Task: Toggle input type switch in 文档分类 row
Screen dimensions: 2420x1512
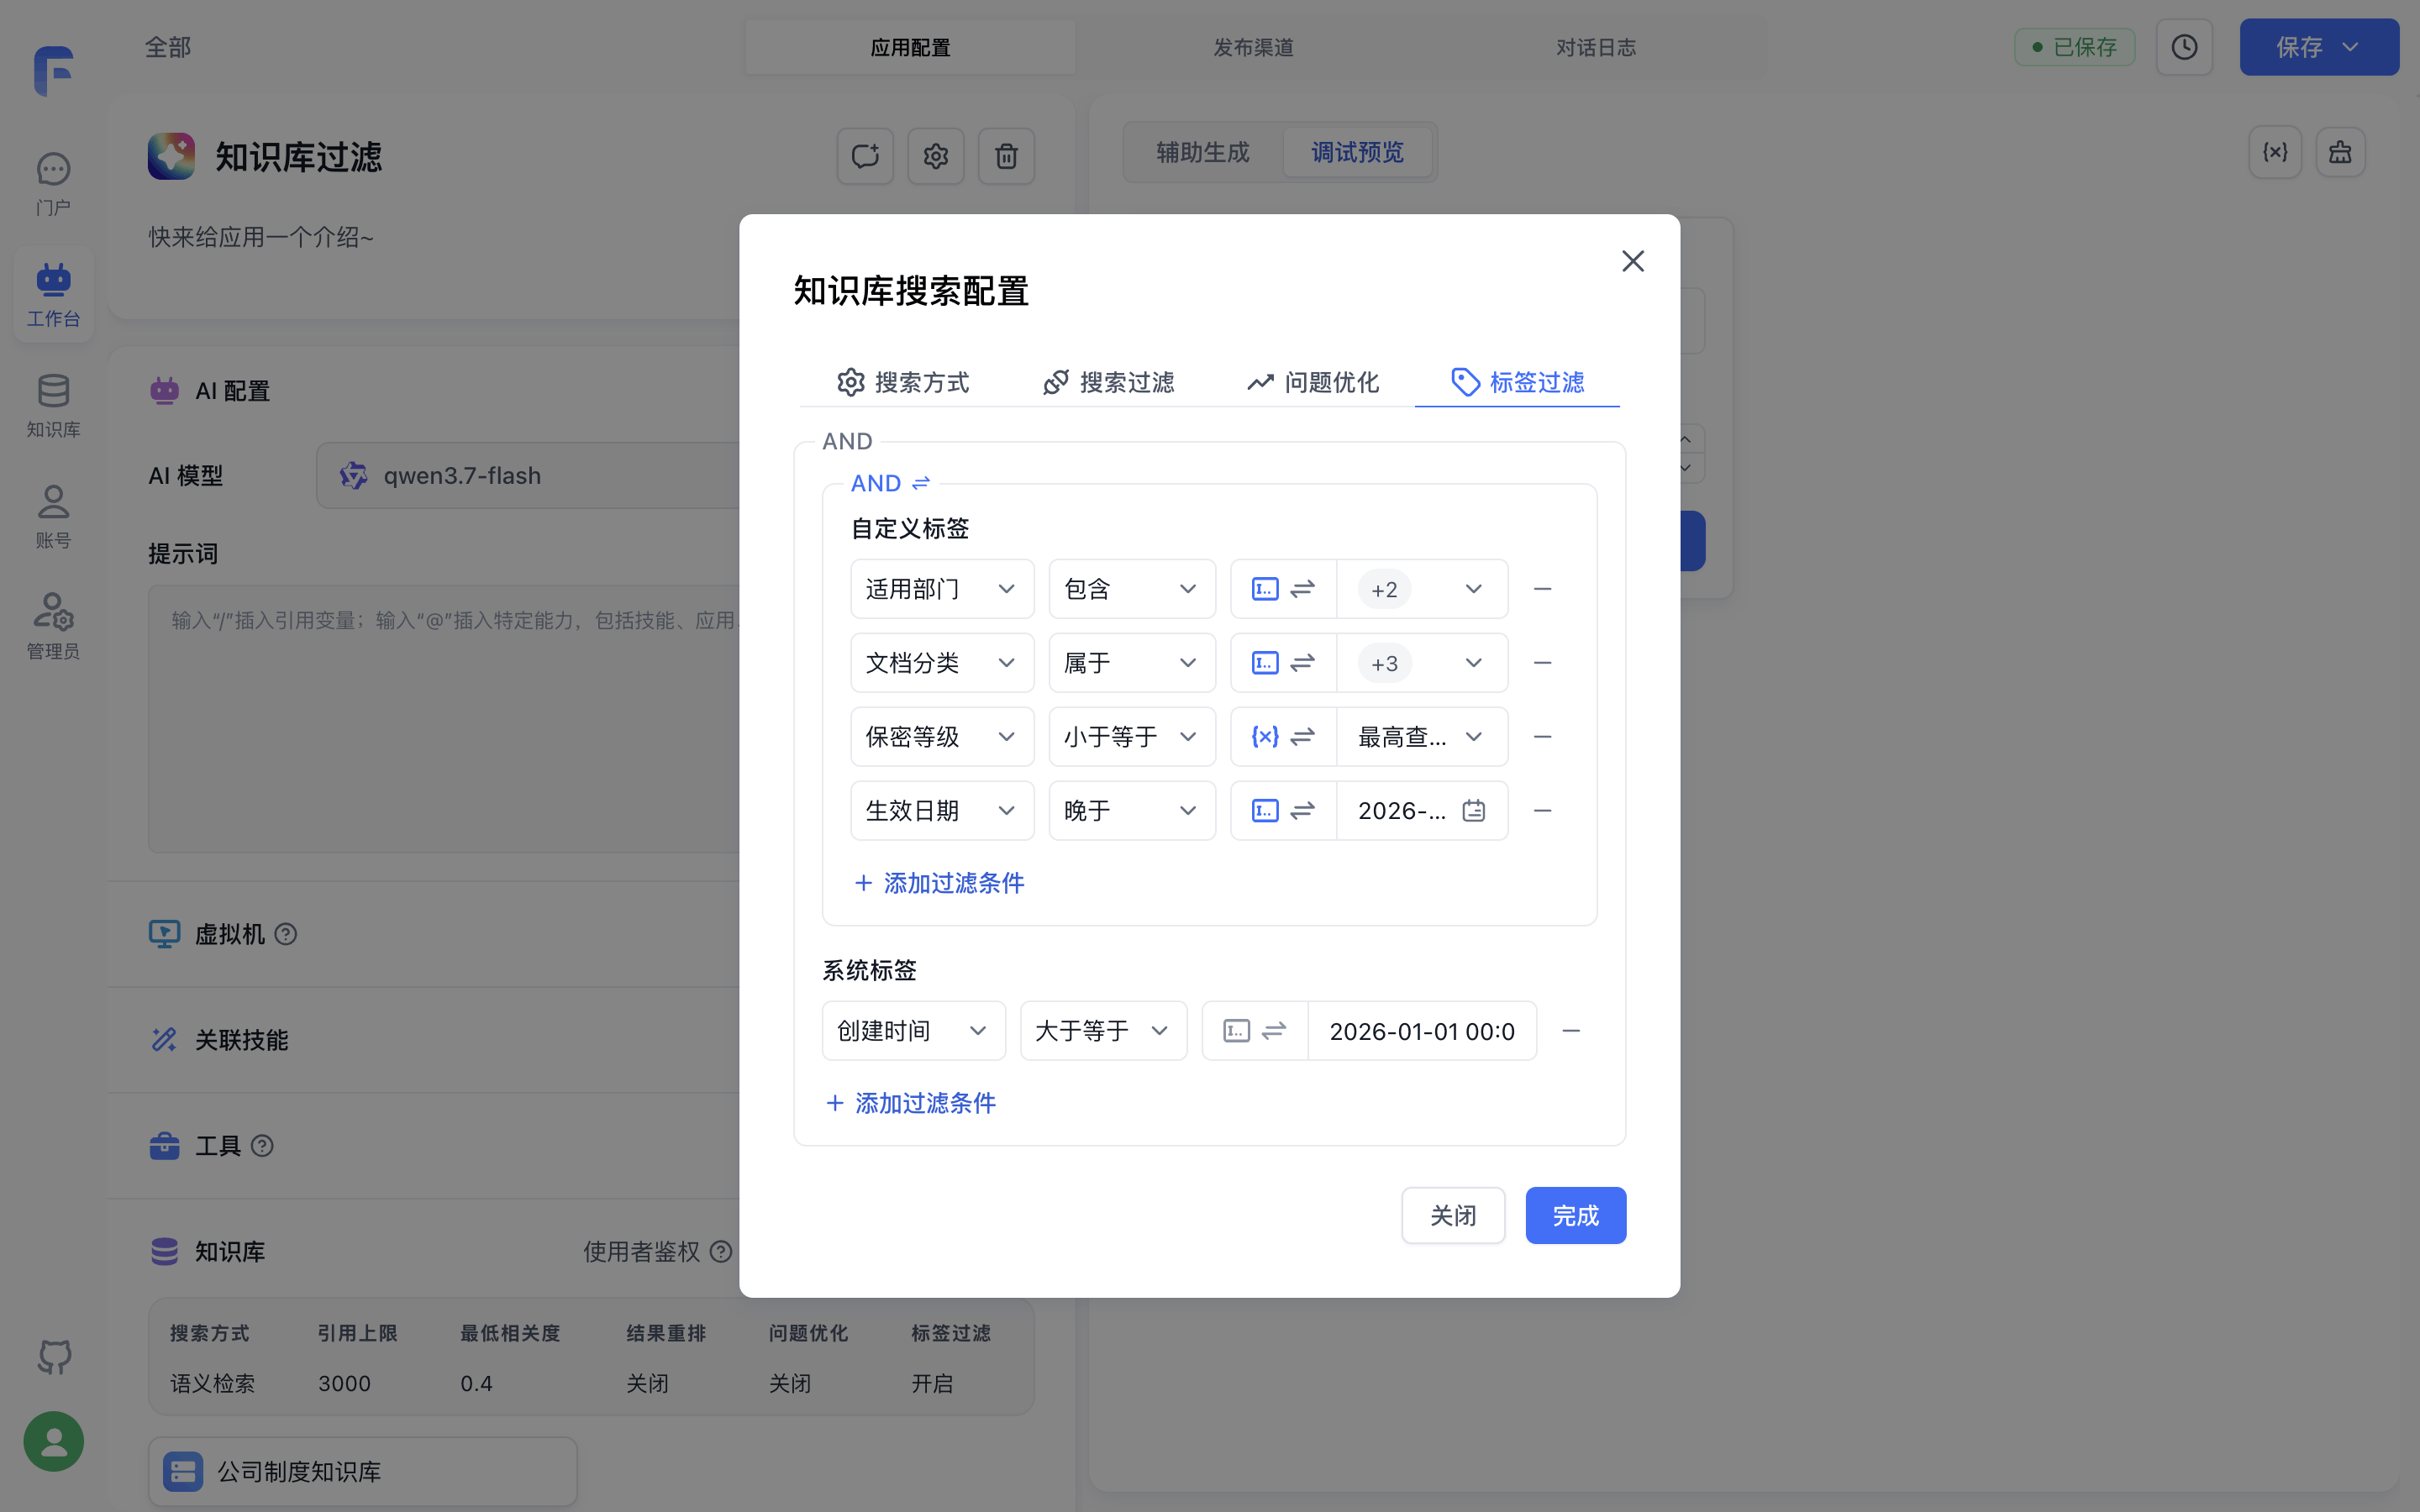Action: pos(1283,663)
